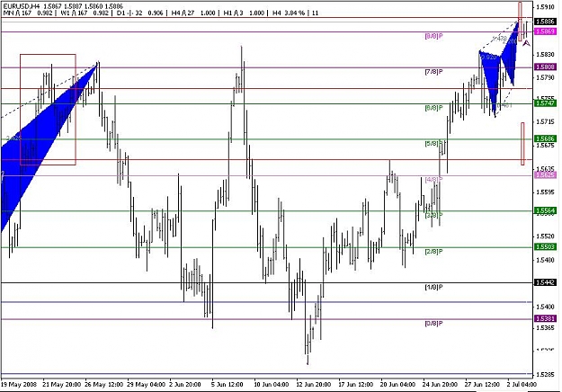Select the pink [4/8]P Murrey level label
The height and width of the screenshot is (392, 562).
(x=433, y=180)
